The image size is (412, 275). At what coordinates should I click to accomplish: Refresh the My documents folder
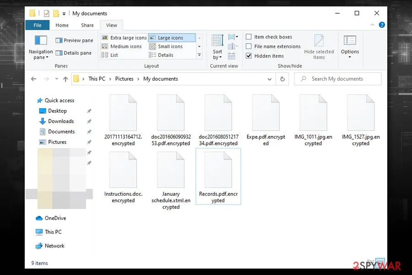(282, 79)
